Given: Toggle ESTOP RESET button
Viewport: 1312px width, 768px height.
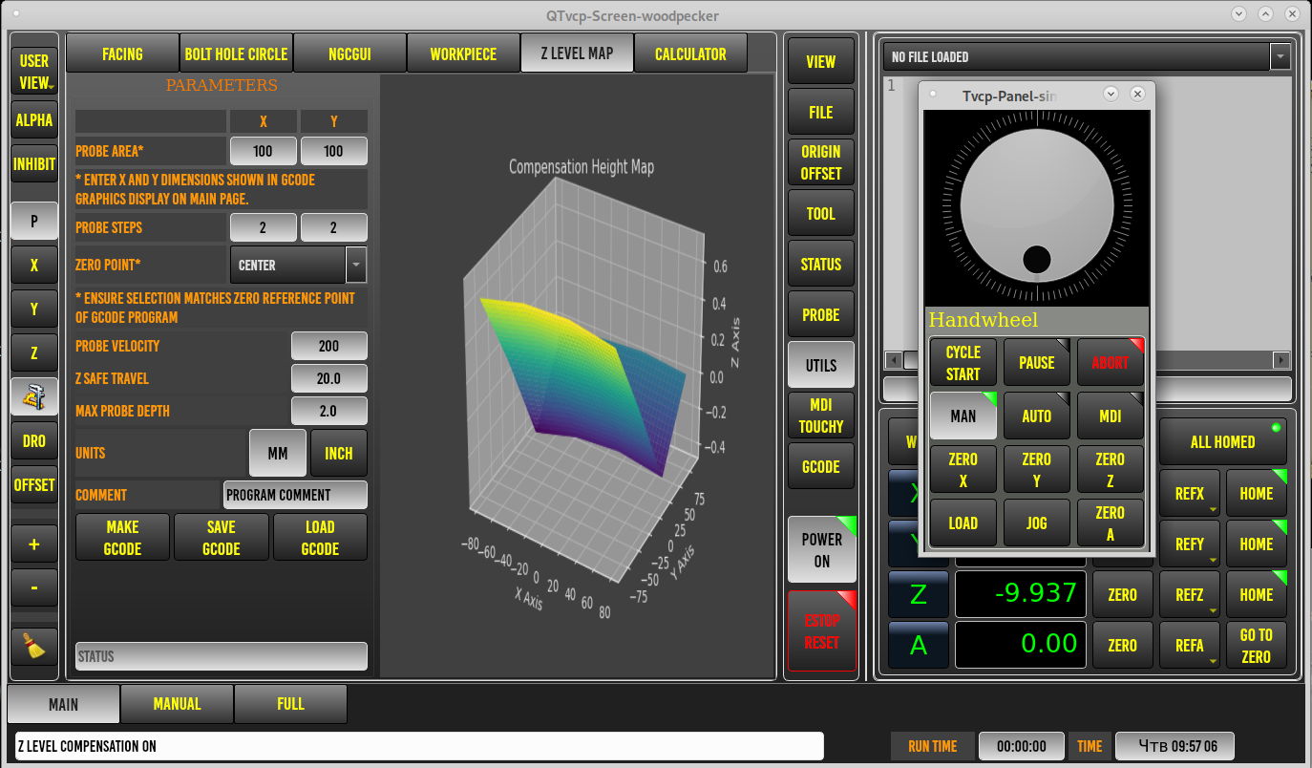Looking at the screenshot, I should click(822, 631).
